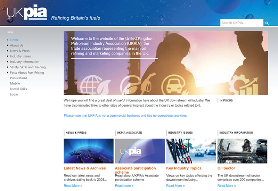Click the Home breadcrumb
This screenshot has height=191, width=278.
pyautogui.click(x=10, y=32)
